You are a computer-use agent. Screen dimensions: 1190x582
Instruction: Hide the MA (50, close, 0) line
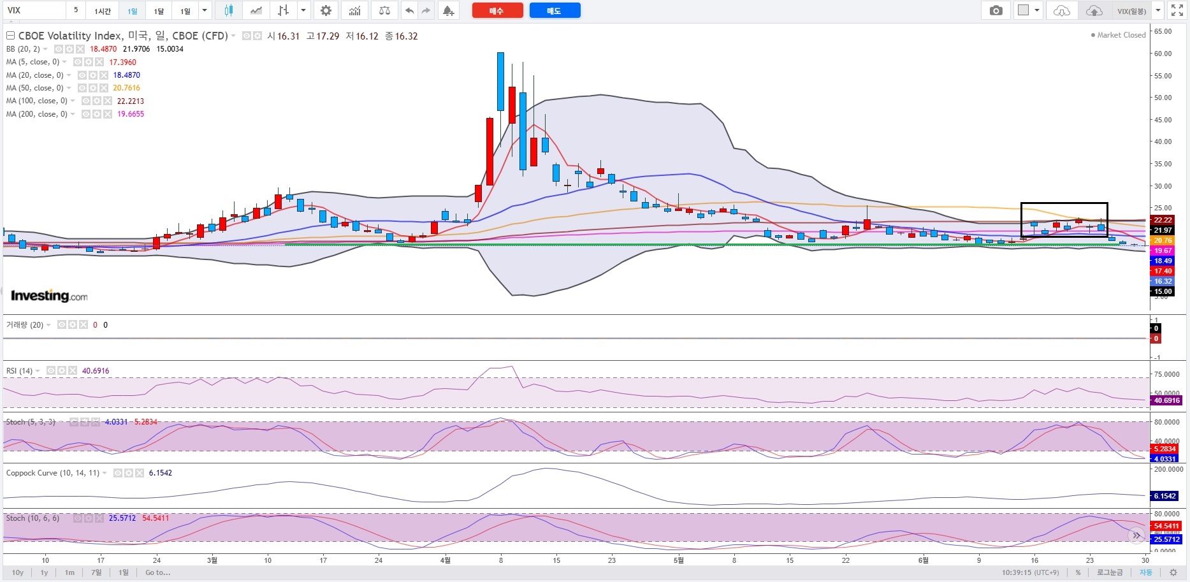click(82, 88)
